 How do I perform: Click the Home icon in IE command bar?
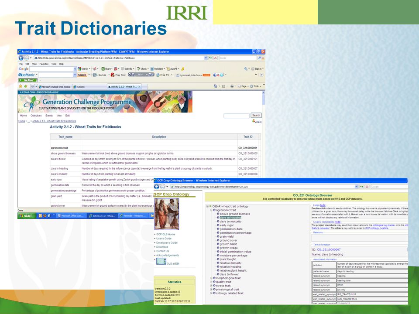click(215, 86)
